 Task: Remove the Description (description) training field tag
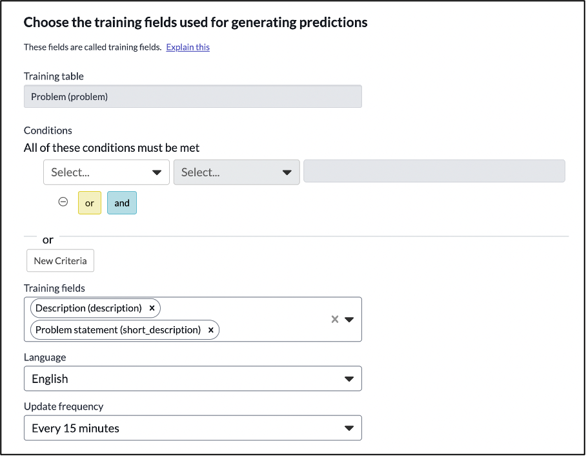pos(152,308)
